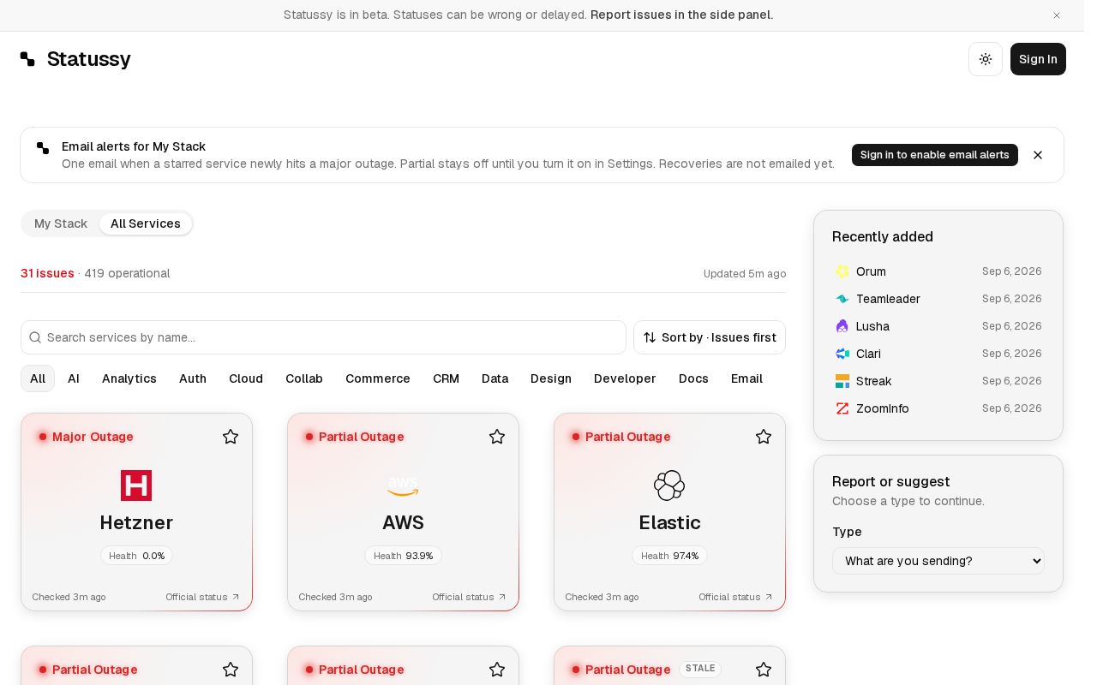Screen dimensions: 1097x685
Task: Select the Data category filter
Action: tap(495, 378)
